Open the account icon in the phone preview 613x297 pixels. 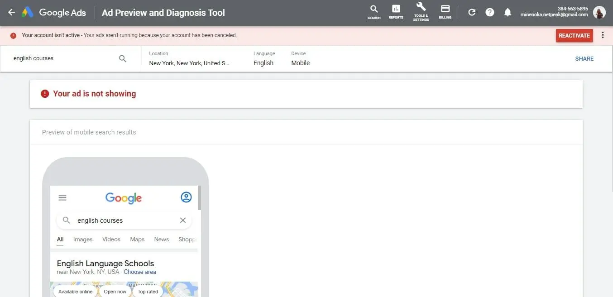[x=186, y=197]
